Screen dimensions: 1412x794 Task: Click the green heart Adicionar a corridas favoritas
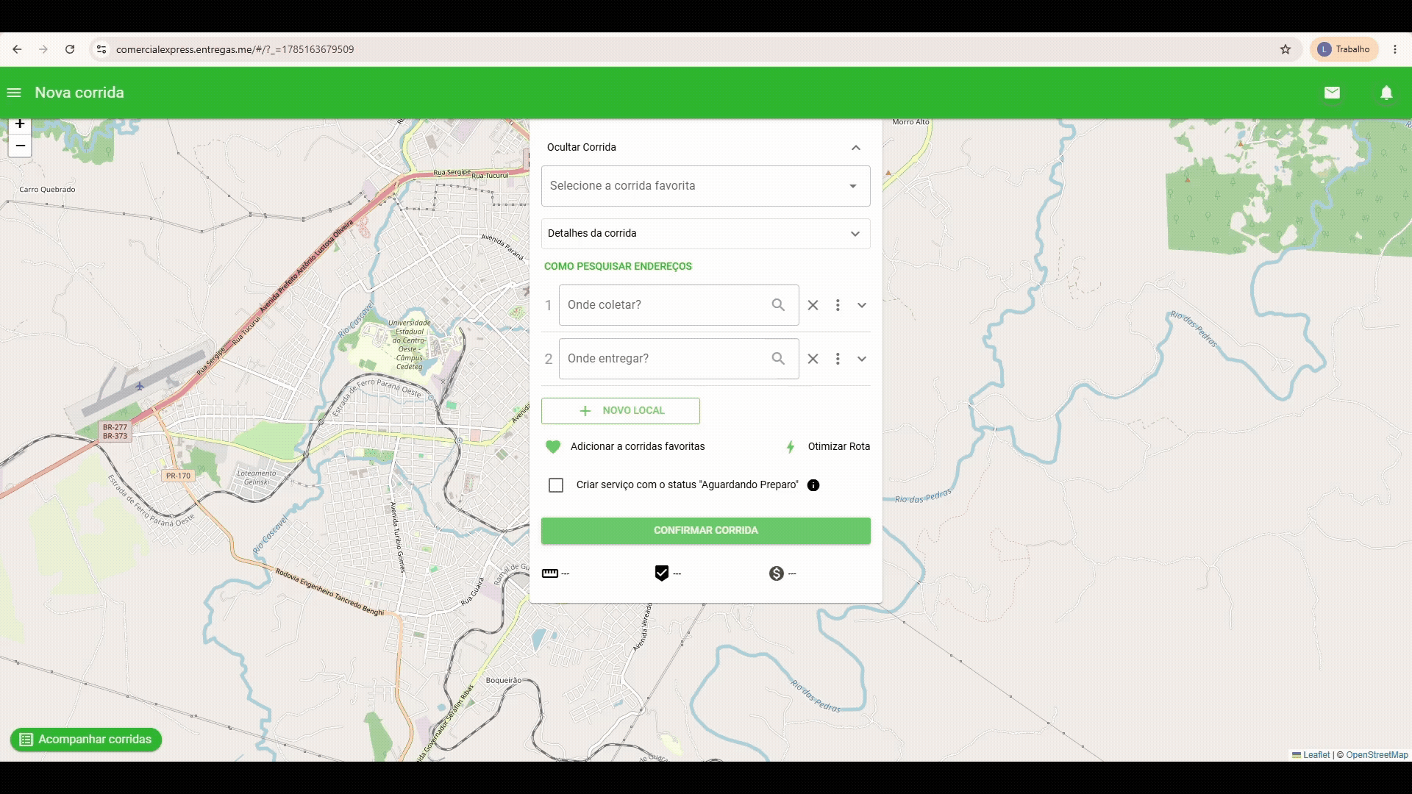click(553, 447)
